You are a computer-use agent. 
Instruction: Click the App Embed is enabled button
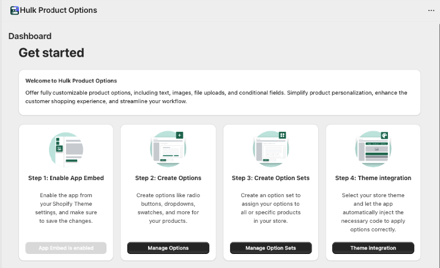pos(66,248)
